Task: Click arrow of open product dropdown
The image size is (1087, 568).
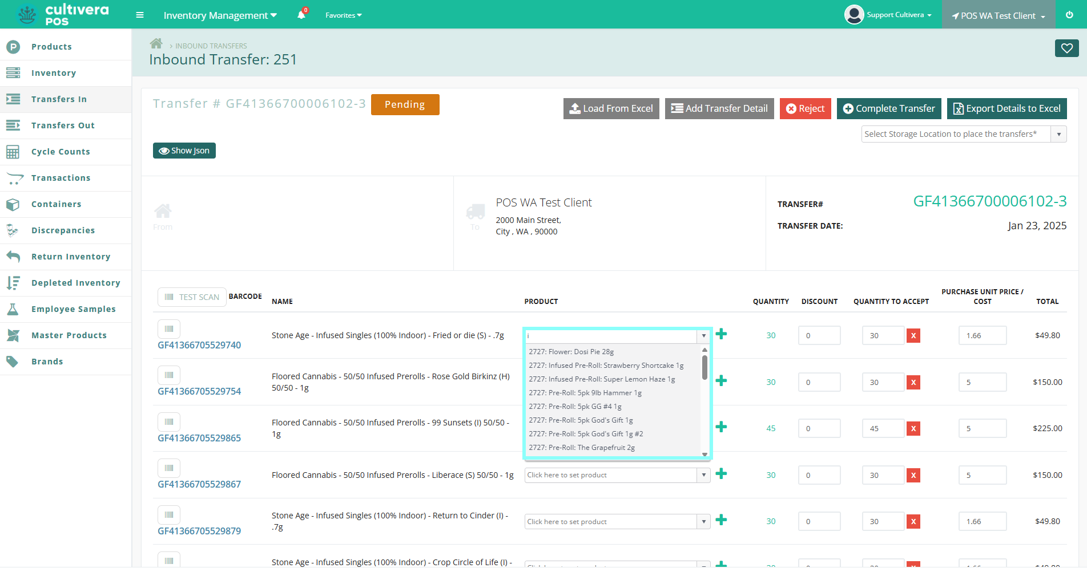Action: 703,336
